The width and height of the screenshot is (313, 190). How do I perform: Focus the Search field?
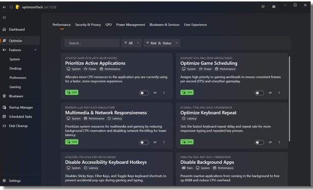[x=92, y=43]
